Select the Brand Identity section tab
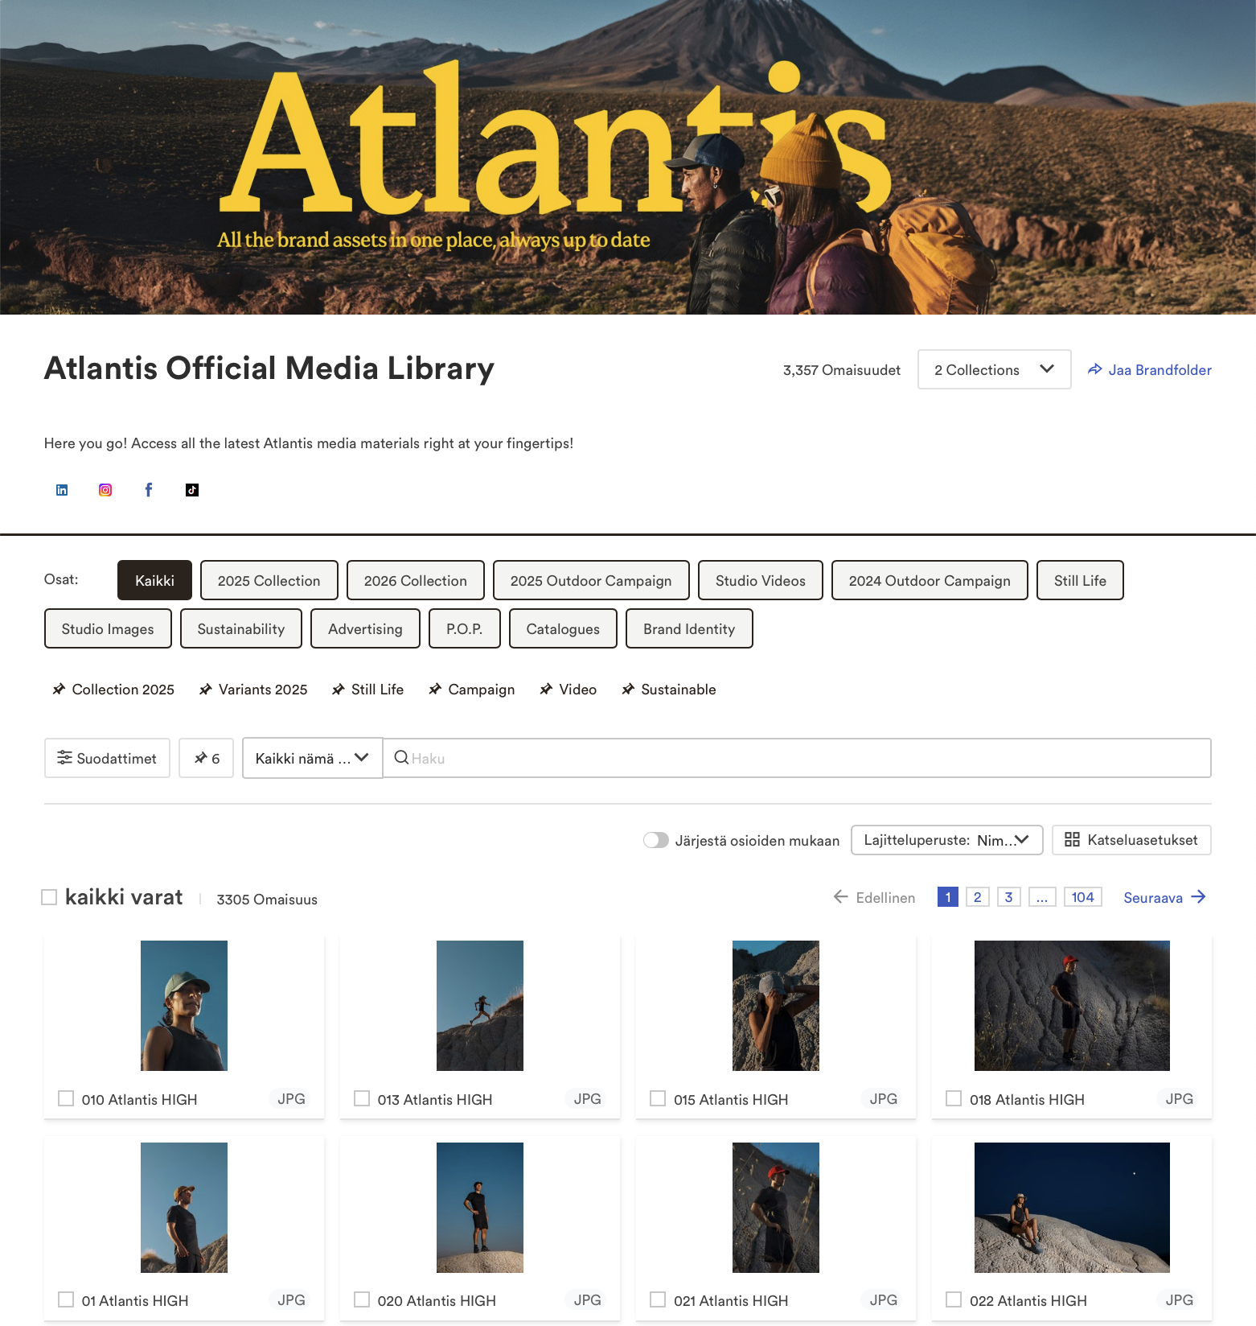This screenshot has height=1326, width=1256. point(689,628)
